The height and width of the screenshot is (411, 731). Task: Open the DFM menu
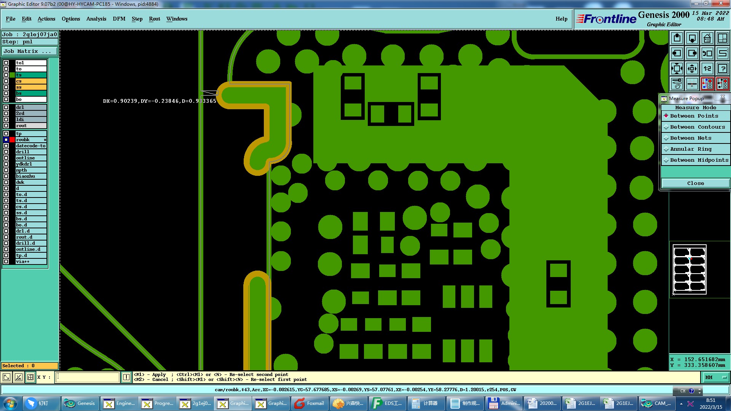click(119, 19)
